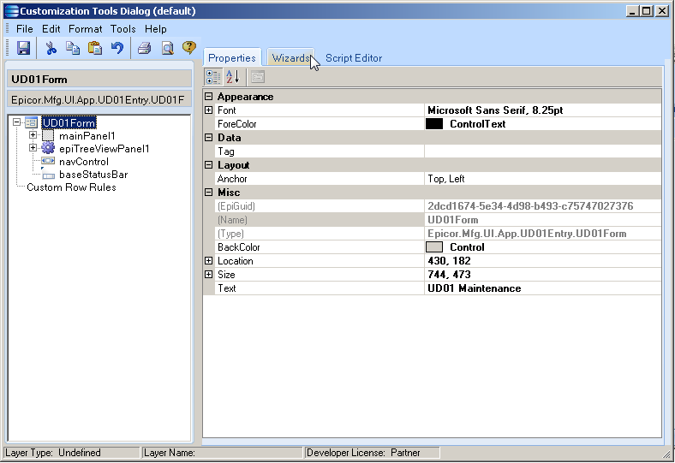Sort properties alphabetically
This screenshot has width=675, height=463.
pos(232,77)
